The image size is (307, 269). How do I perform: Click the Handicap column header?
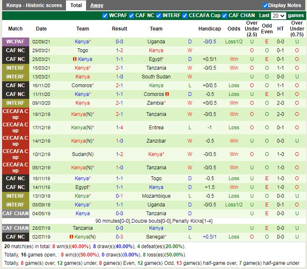[x=210, y=29]
